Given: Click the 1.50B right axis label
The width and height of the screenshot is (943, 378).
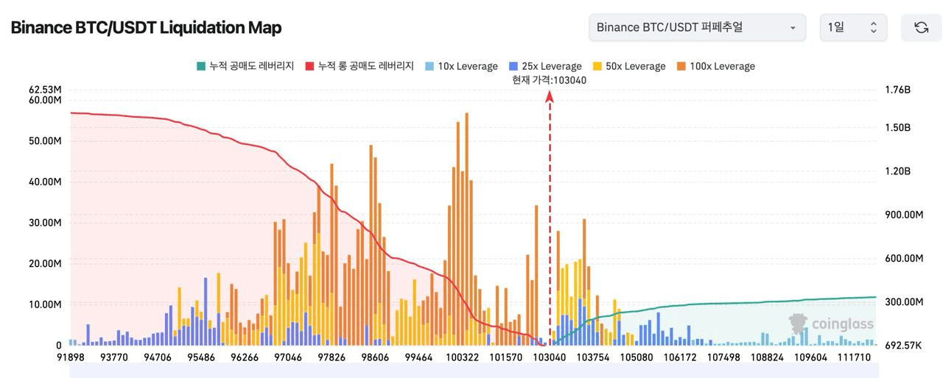Looking at the screenshot, I should click(898, 127).
